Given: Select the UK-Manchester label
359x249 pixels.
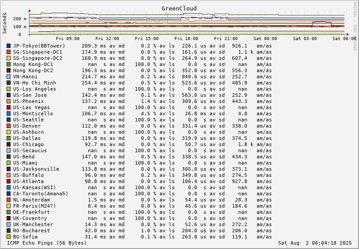Looking at the screenshot, I should (x=33, y=224).
